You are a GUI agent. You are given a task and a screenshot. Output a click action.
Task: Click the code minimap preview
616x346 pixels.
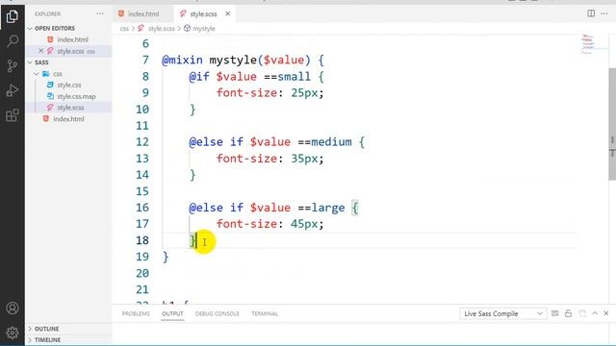tap(588, 44)
